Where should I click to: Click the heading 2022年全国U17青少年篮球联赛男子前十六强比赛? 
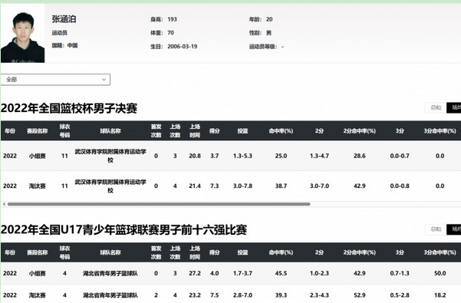(123, 230)
